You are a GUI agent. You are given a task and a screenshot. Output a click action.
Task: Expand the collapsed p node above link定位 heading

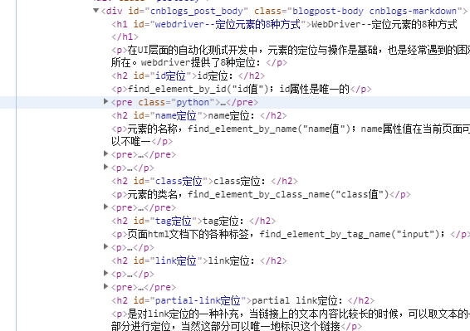[105, 246]
